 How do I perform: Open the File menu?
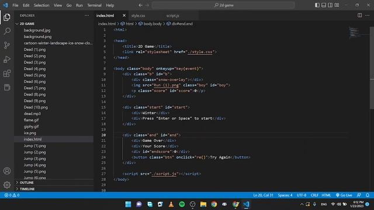[x=15, y=5]
